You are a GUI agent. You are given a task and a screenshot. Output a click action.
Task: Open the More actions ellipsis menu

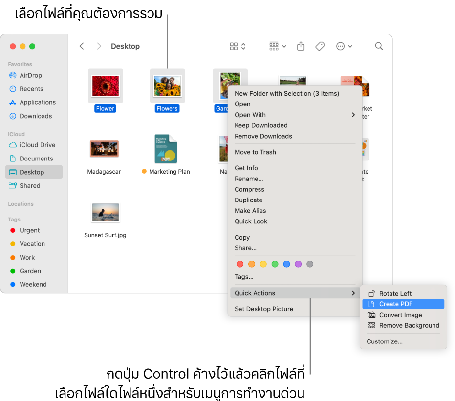click(x=344, y=46)
